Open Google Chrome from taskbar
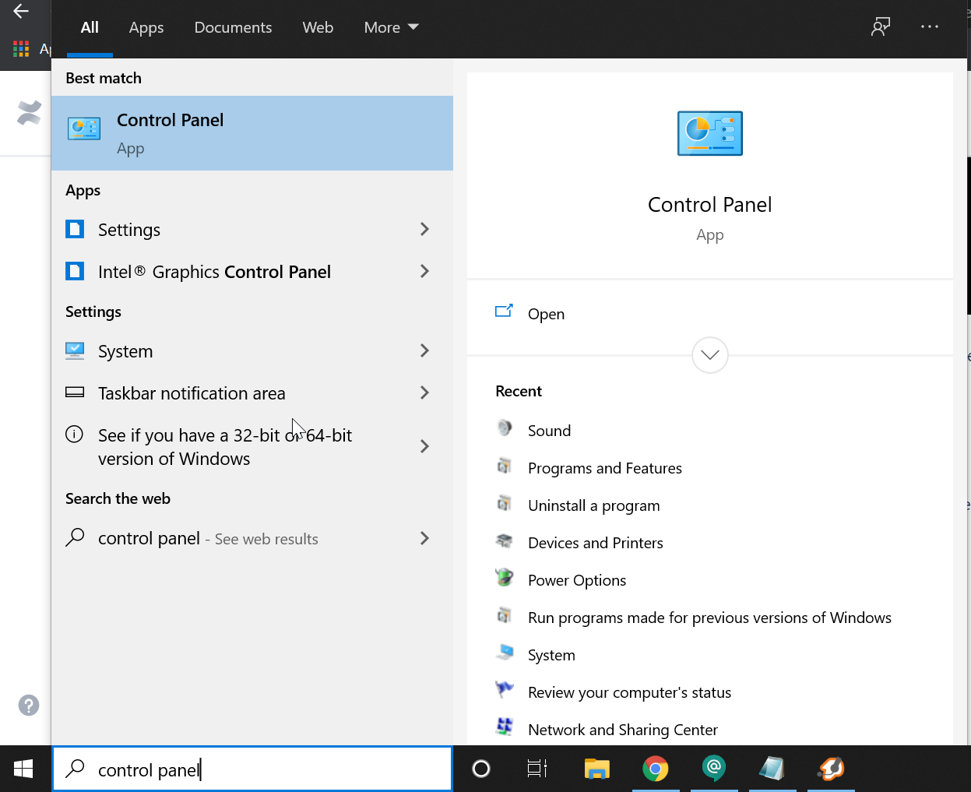This screenshot has height=792, width=971. tap(656, 769)
